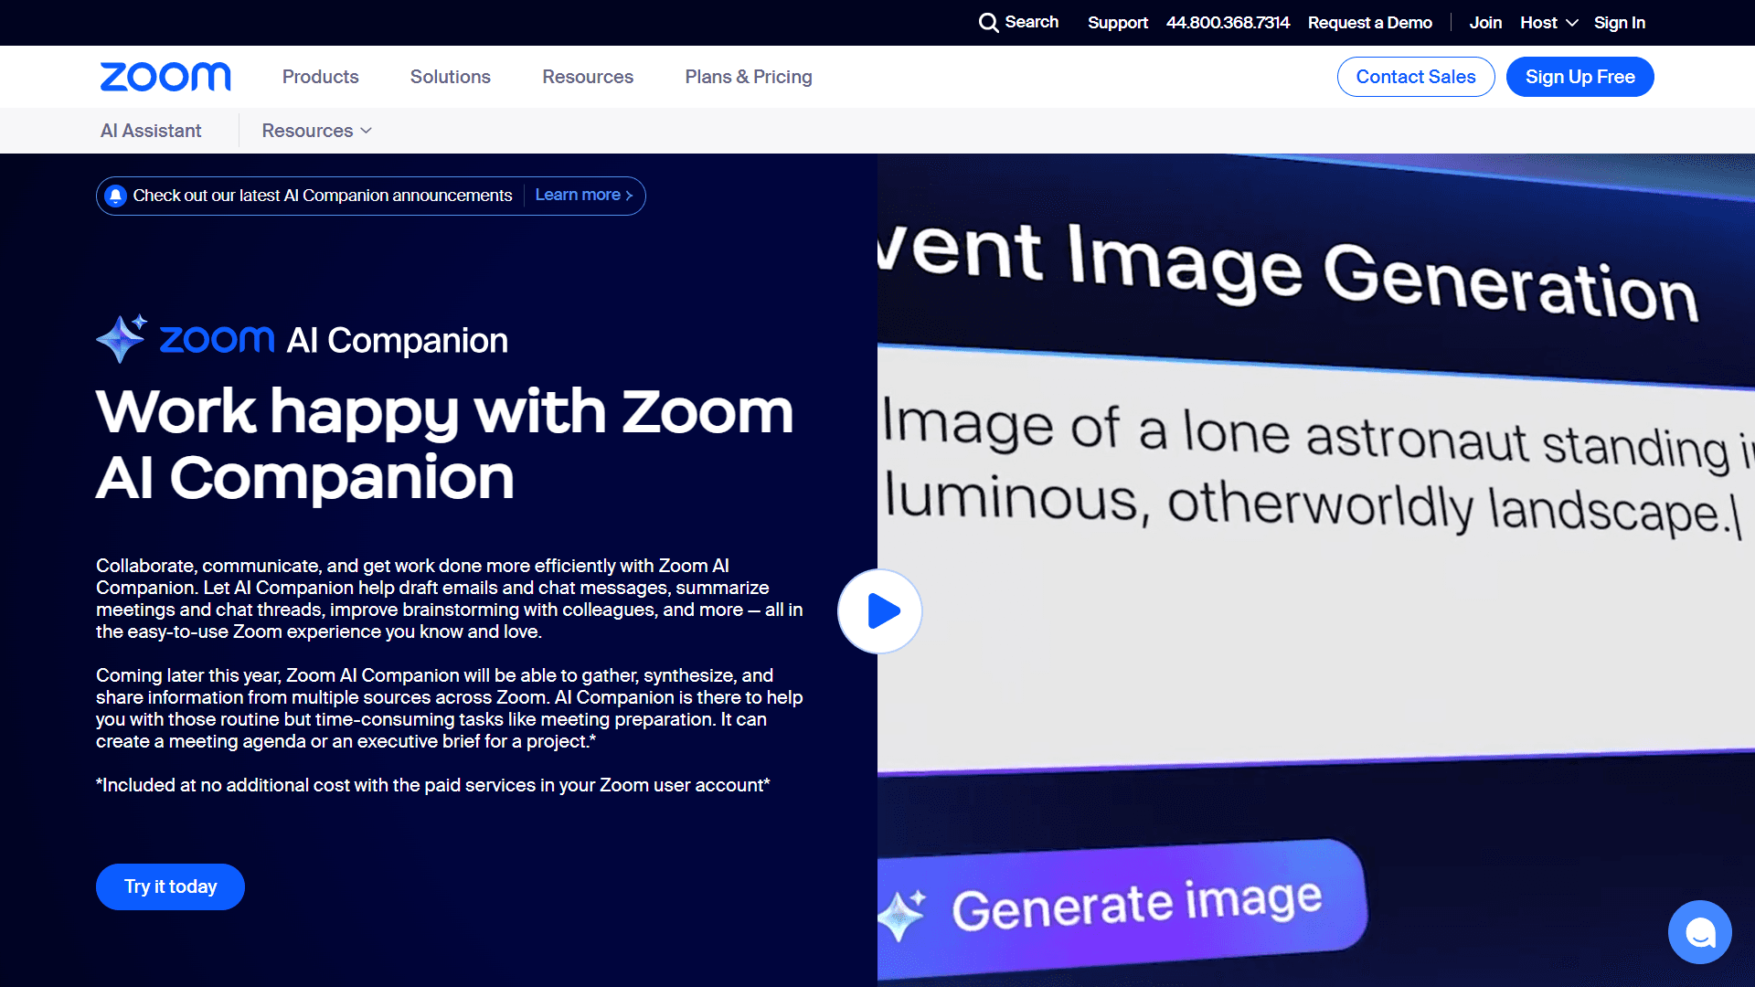Click the Sign Up Free button
1755x987 pixels.
tap(1579, 77)
